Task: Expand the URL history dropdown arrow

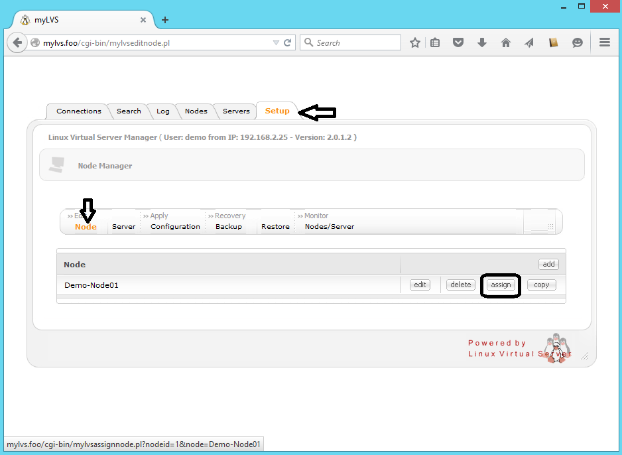Action: coord(276,42)
